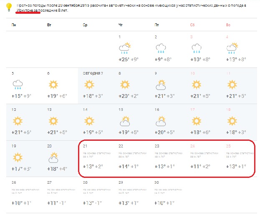Click the Чт weekday column header
The image size is (260, 217).
coord(121,25)
